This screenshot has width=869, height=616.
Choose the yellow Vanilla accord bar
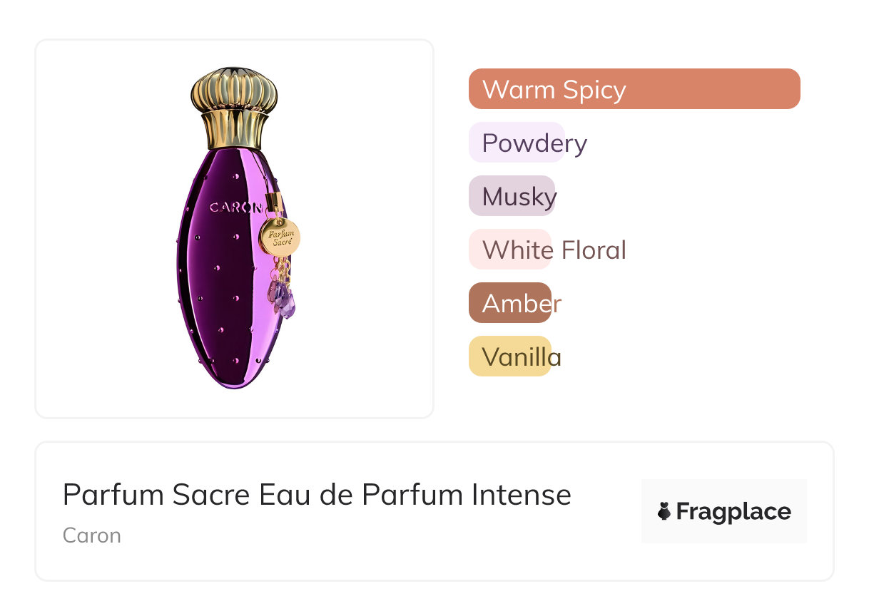510,356
